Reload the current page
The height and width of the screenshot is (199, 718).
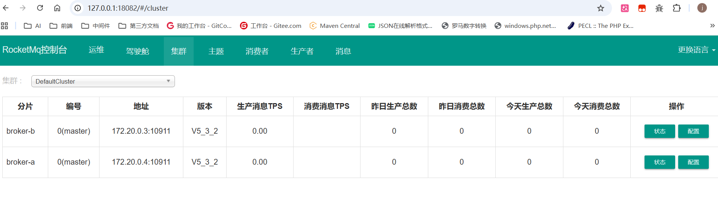(x=40, y=8)
